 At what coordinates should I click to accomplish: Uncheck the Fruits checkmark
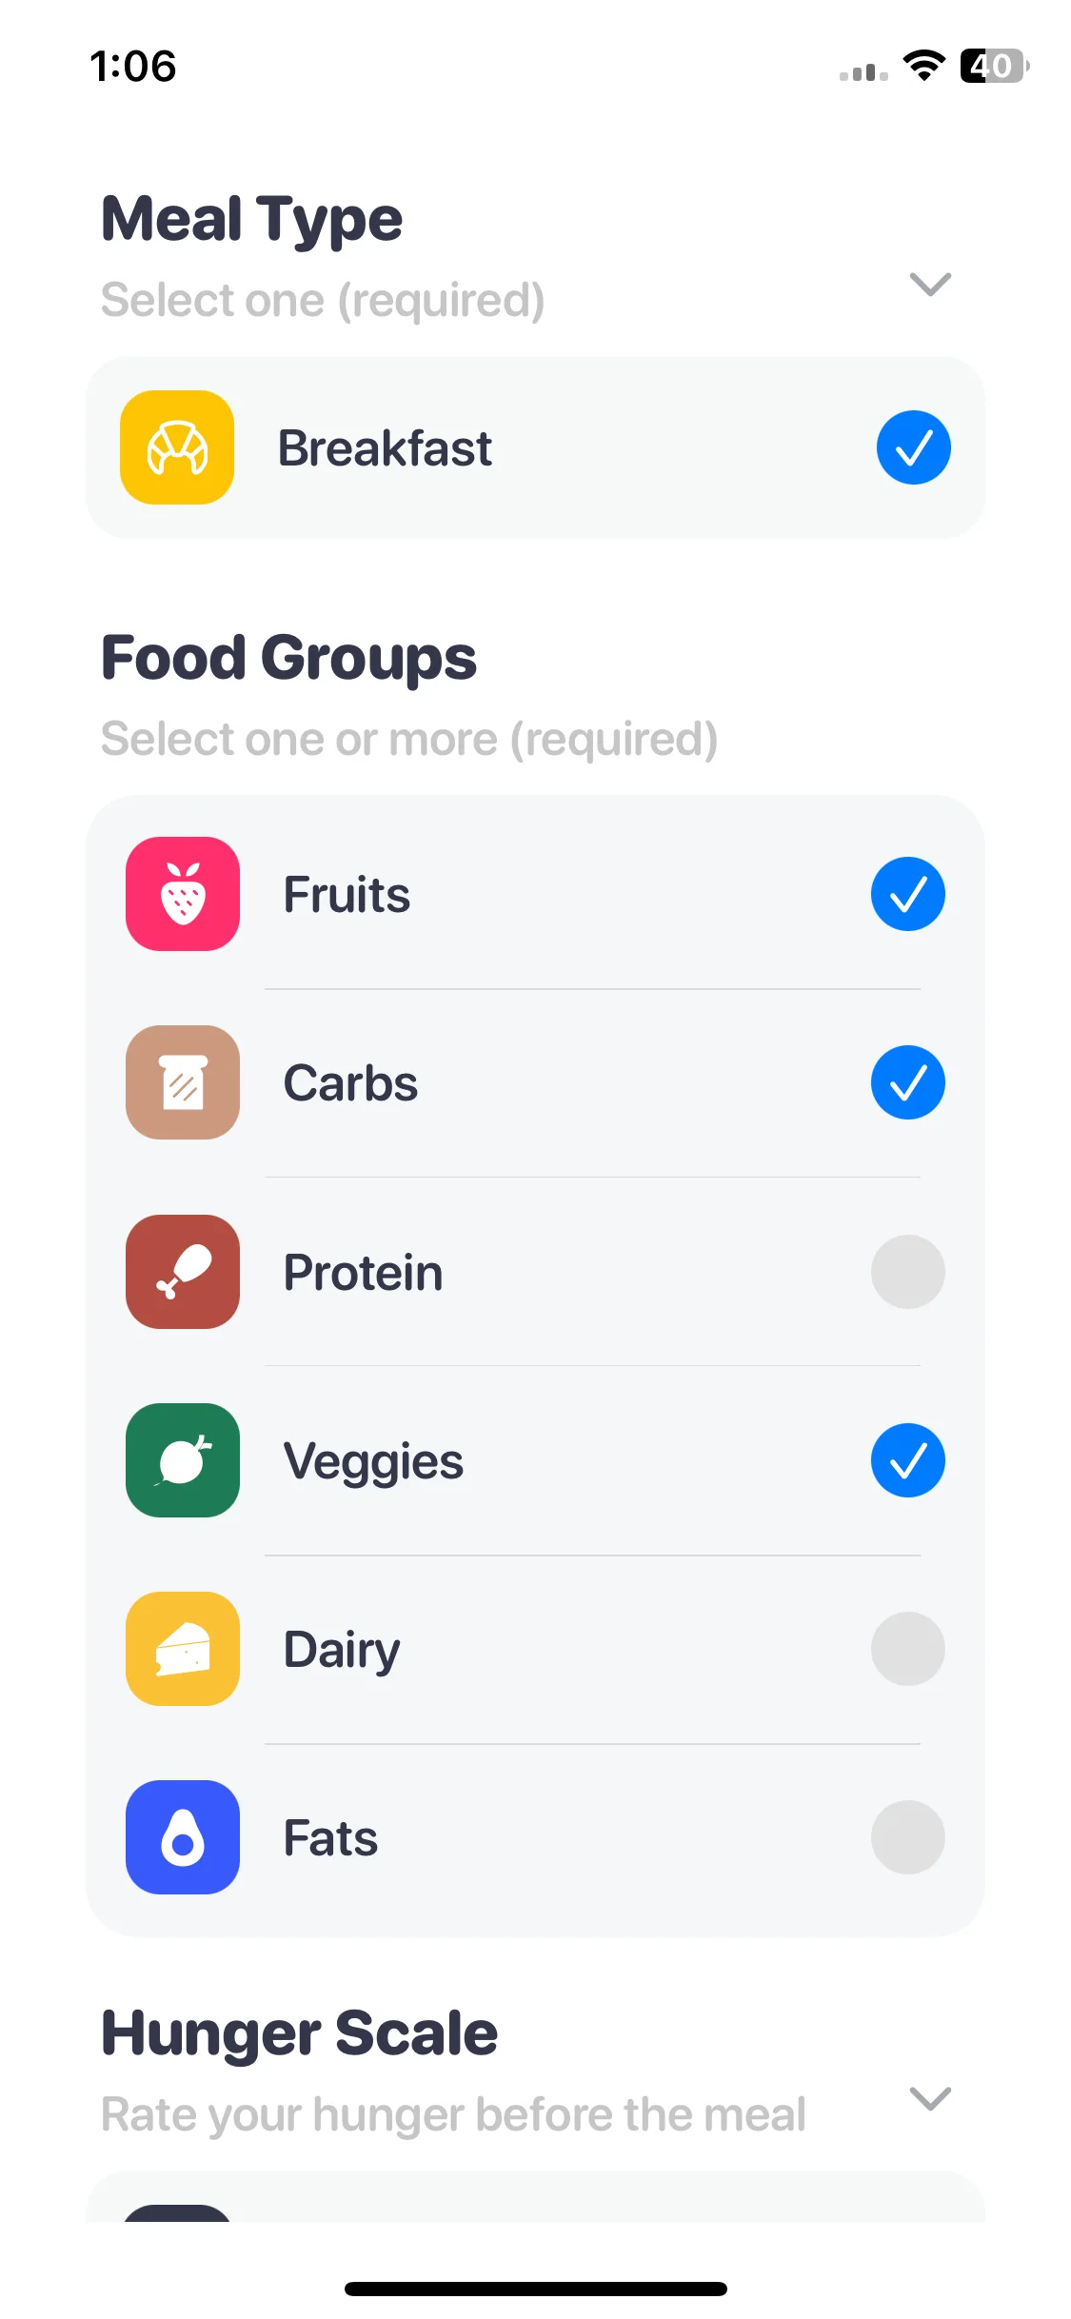[x=908, y=894]
